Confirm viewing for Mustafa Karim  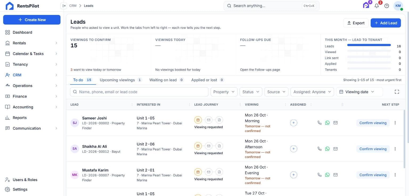(x=373, y=175)
